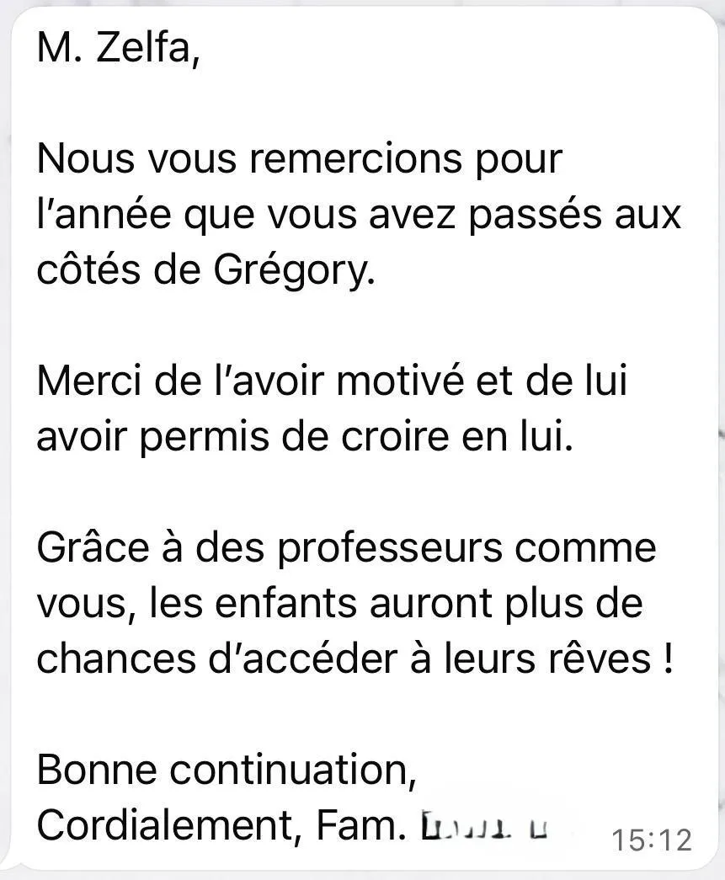Click the word 'remercions' in the first paragraph
This screenshot has width=725, height=880.
[x=356, y=159]
